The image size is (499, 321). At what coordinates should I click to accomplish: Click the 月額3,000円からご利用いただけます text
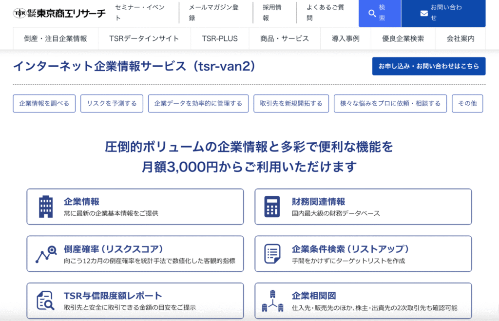249,167
